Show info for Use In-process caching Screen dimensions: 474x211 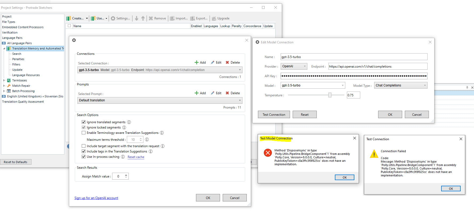123,157
